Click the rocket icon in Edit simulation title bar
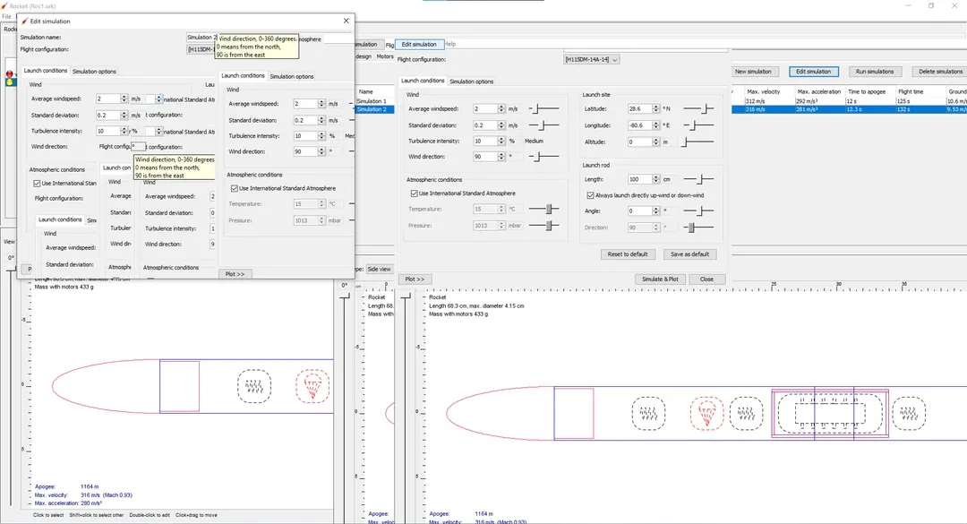The image size is (967, 524). coord(25,21)
